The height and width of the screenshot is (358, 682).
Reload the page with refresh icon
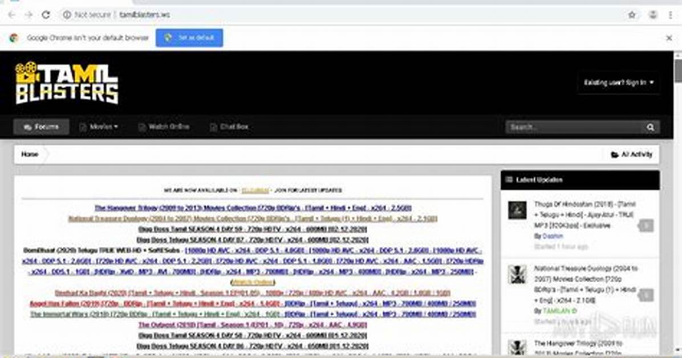click(46, 15)
